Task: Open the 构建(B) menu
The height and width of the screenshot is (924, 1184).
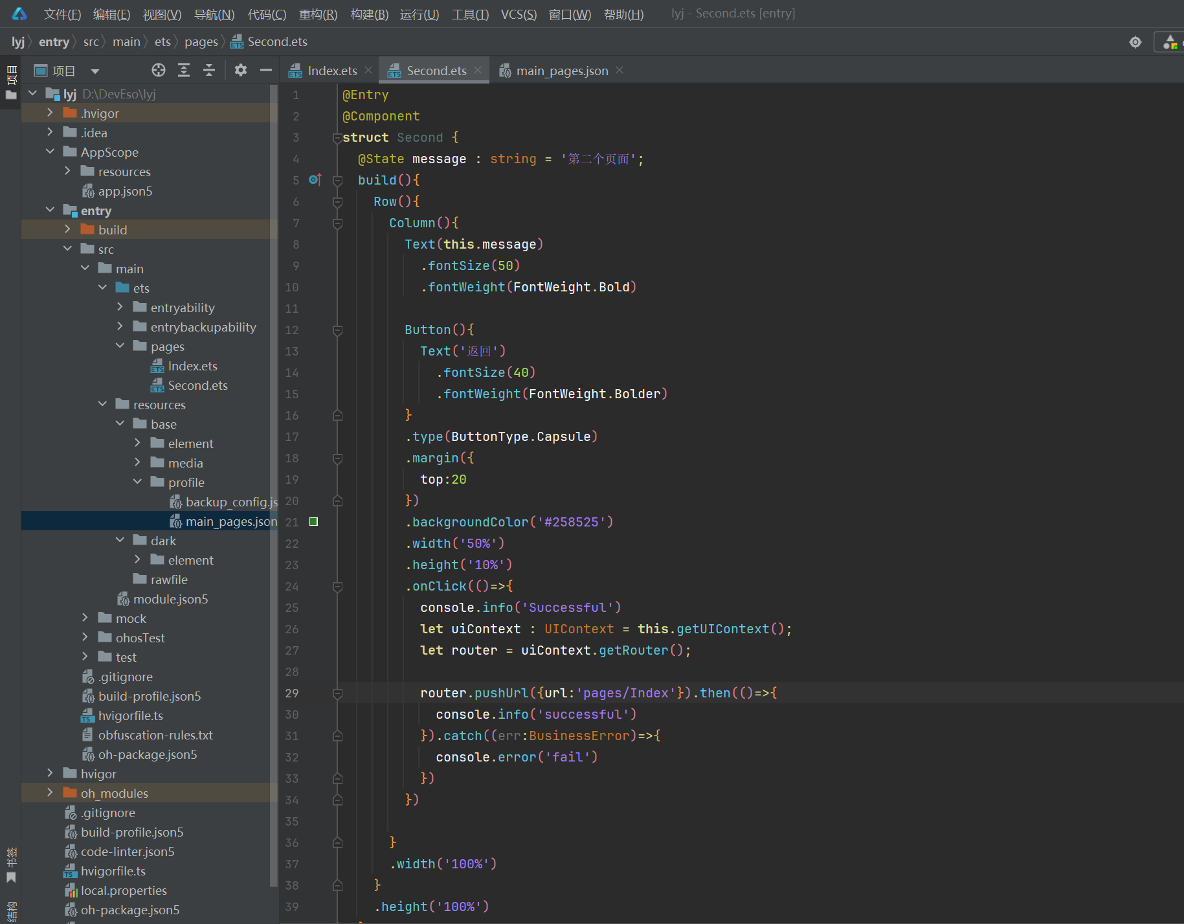Action: click(x=369, y=14)
